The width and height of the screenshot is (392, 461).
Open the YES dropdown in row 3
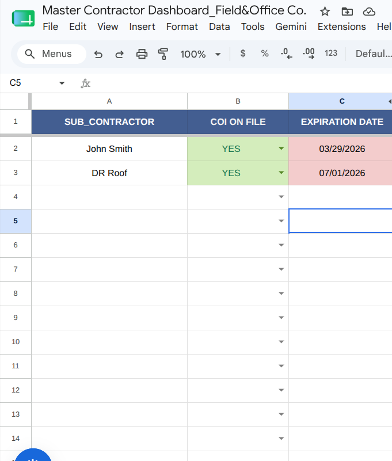(281, 173)
